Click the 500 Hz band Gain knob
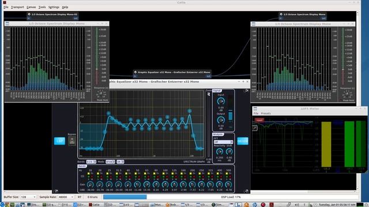This screenshot has height=207, width=369. [228, 185]
